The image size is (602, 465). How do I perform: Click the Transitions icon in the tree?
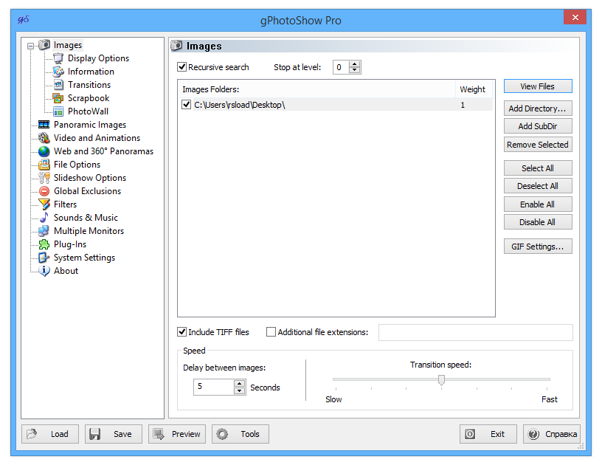(x=58, y=85)
